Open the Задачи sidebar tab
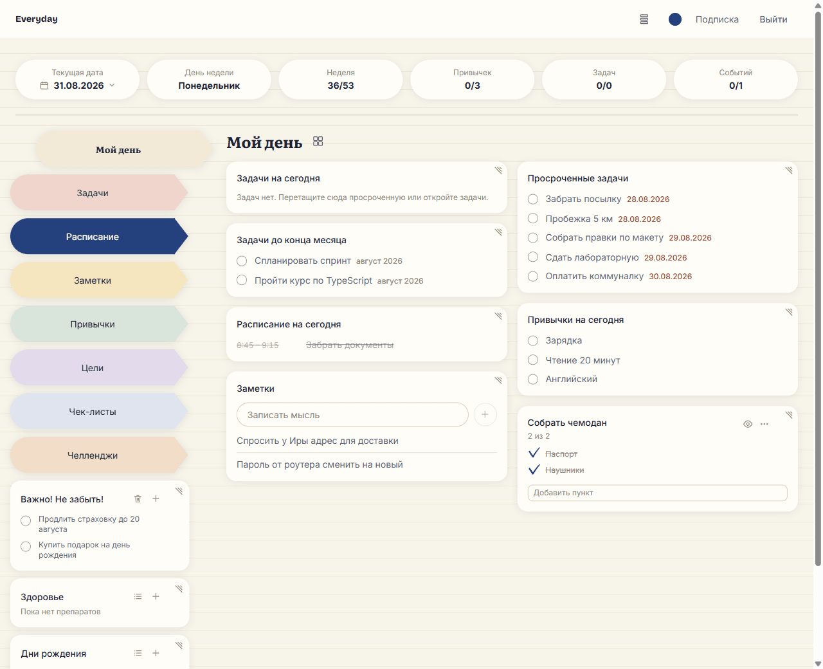The height and width of the screenshot is (669, 823). pyautogui.click(x=99, y=192)
